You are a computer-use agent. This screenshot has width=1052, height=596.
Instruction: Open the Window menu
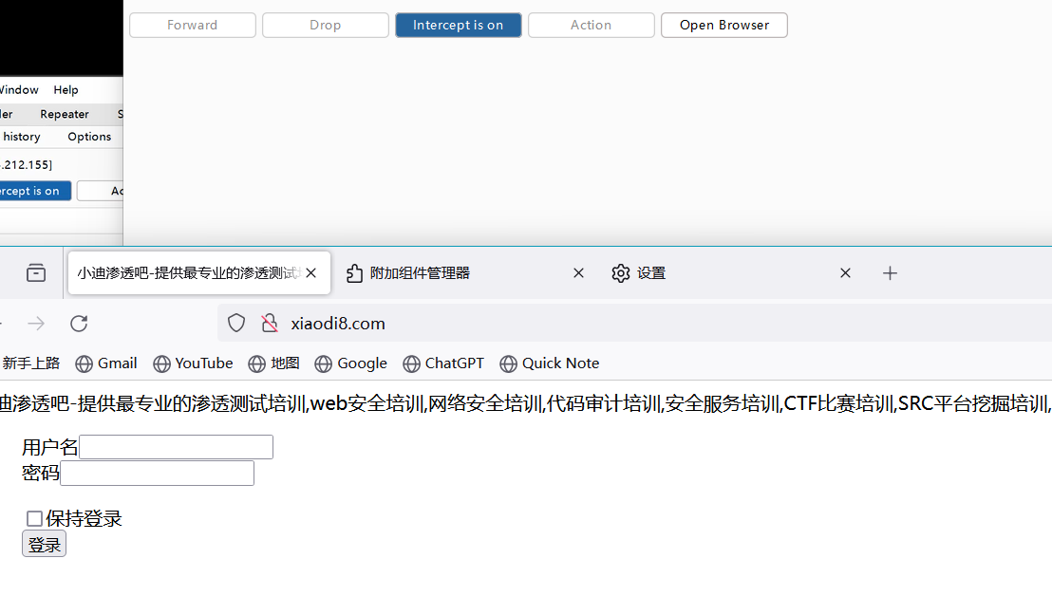(19, 90)
